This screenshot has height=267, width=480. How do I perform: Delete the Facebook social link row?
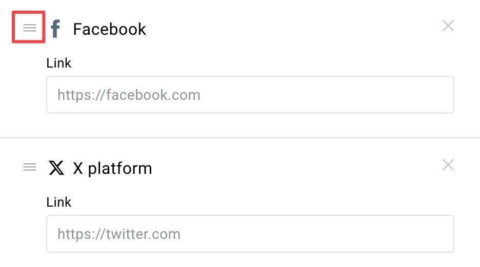coord(448,26)
